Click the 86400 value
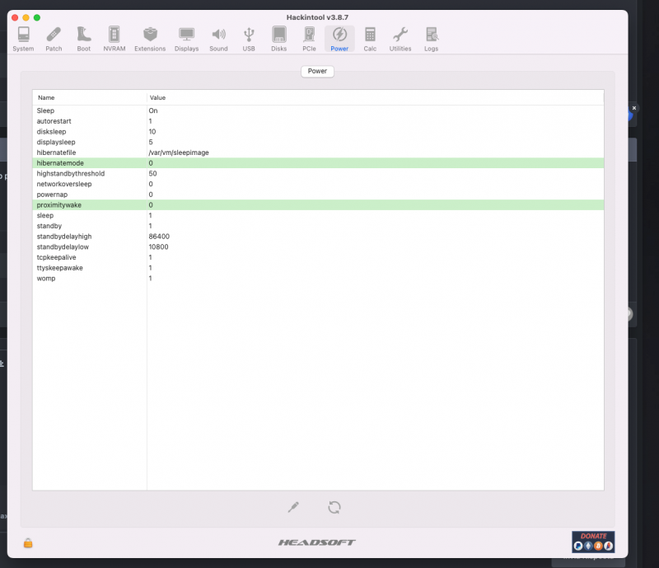The image size is (659, 568). click(x=159, y=237)
